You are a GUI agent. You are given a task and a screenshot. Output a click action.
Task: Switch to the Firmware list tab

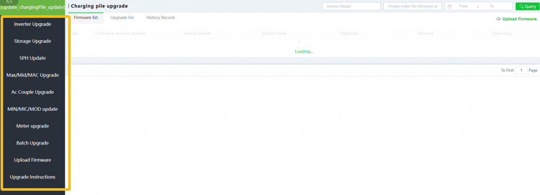[x=86, y=17]
